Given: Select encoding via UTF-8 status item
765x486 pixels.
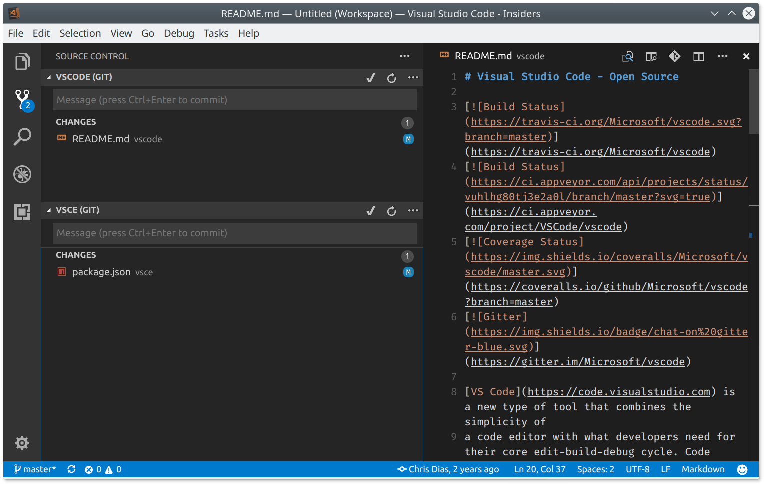Looking at the screenshot, I should 638,469.
